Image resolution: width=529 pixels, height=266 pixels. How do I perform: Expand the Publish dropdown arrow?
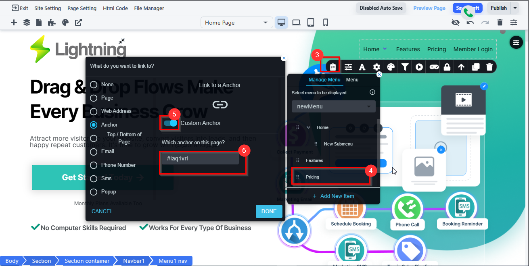pos(515,8)
